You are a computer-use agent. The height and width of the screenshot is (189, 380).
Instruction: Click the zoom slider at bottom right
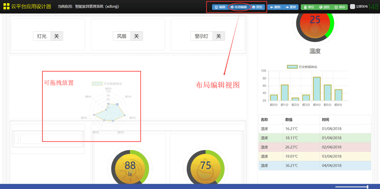(352, 187)
